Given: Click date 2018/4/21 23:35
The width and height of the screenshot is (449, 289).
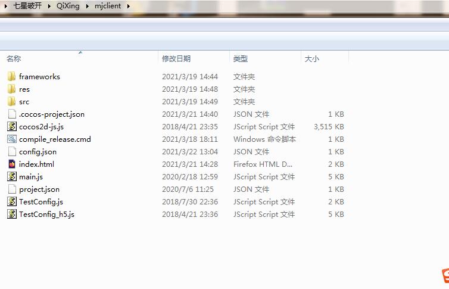Looking at the screenshot, I should [x=190, y=126].
